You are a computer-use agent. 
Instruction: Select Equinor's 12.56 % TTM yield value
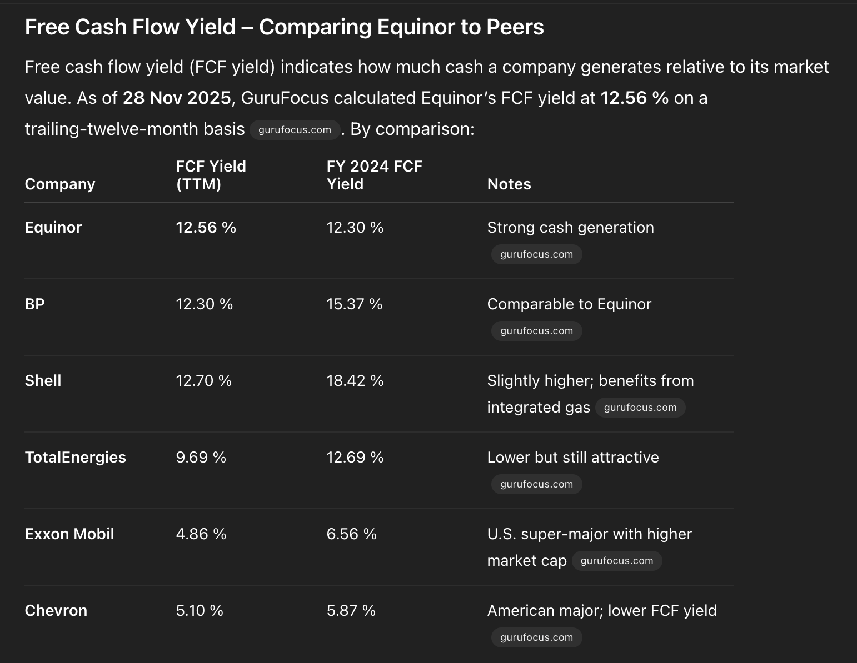pos(206,228)
